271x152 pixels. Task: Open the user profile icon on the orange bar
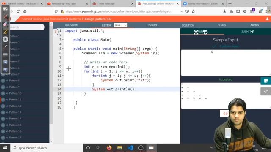267,19
